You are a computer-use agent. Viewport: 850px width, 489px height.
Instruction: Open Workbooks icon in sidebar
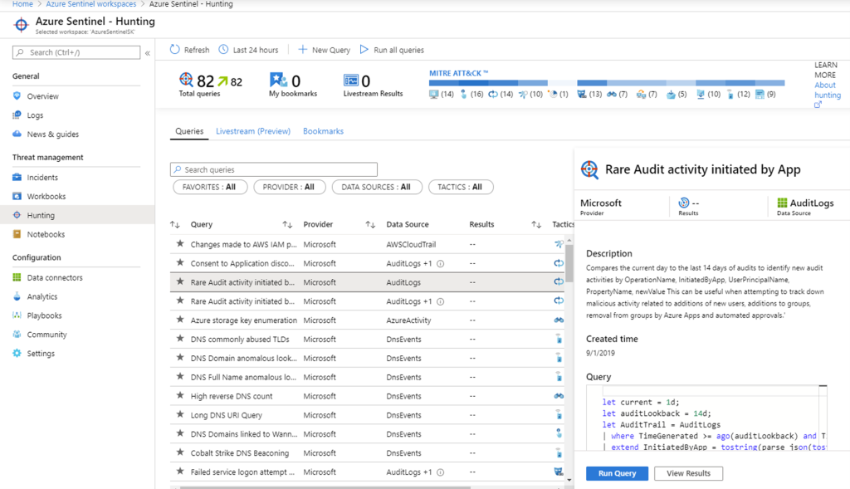[17, 196]
